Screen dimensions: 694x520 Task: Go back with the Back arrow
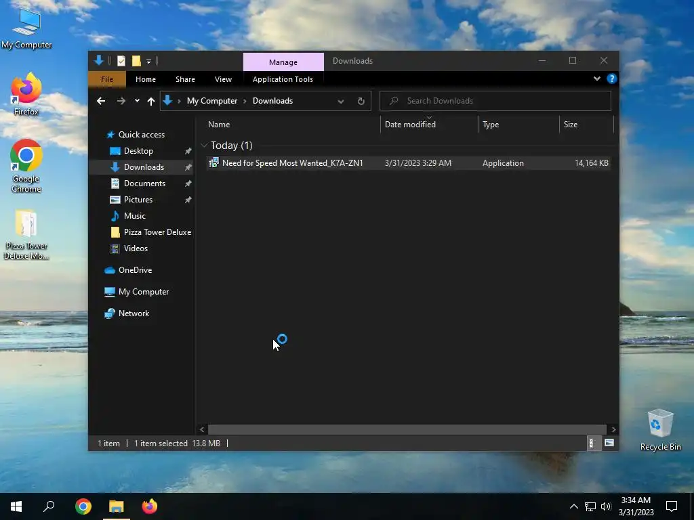pyautogui.click(x=101, y=101)
